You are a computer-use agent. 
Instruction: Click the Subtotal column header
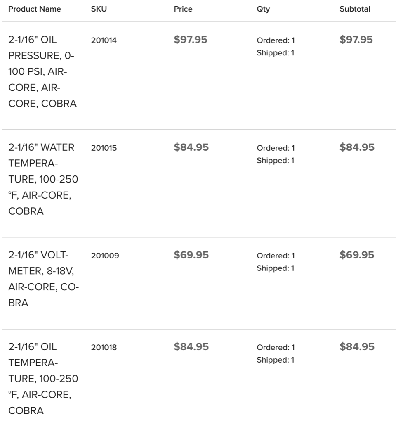point(355,9)
